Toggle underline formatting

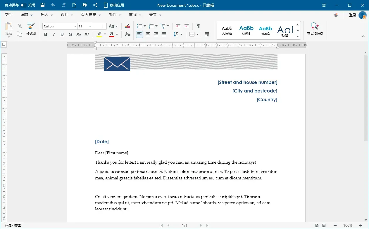pos(62,34)
